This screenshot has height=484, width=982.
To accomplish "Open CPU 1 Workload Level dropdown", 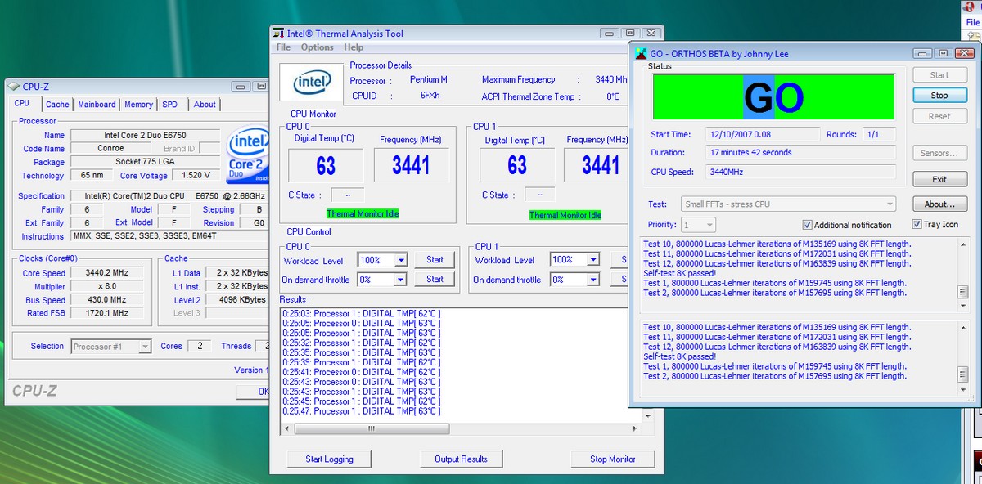I will click(x=592, y=260).
